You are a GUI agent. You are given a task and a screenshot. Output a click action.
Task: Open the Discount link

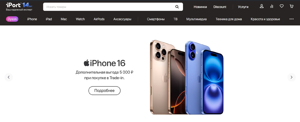click(220, 7)
